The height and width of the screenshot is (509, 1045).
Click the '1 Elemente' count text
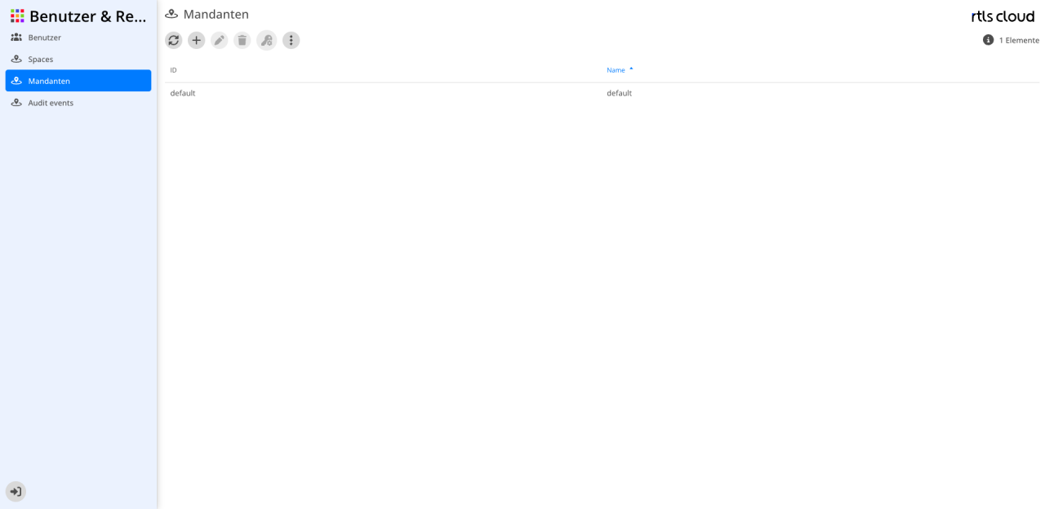click(1019, 40)
